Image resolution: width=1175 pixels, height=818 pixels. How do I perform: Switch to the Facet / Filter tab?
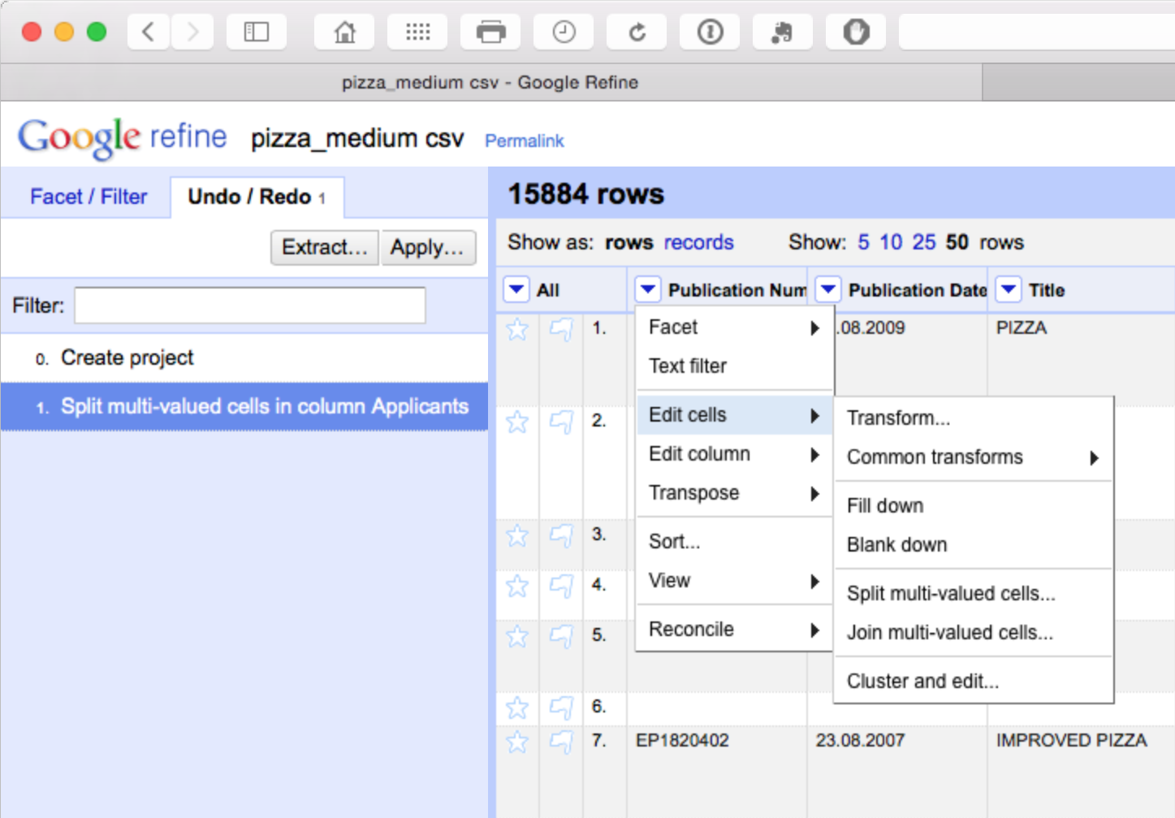point(89,197)
